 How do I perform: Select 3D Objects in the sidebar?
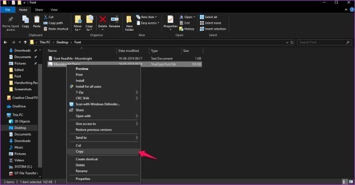click(22, 121)
